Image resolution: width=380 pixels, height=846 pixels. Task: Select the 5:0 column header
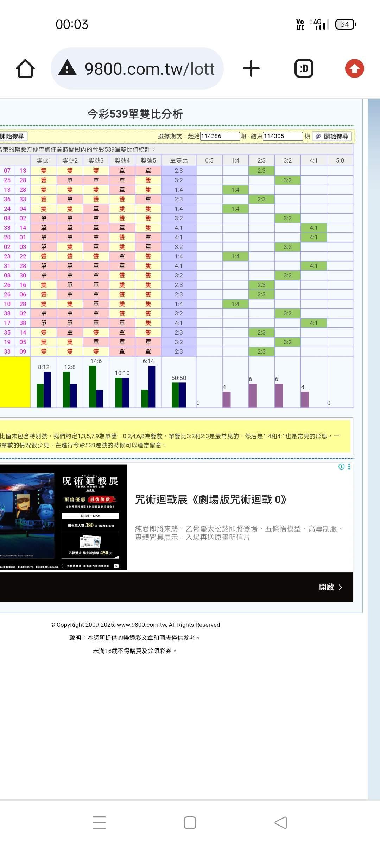pyautogui.click(x=340, y=160)
